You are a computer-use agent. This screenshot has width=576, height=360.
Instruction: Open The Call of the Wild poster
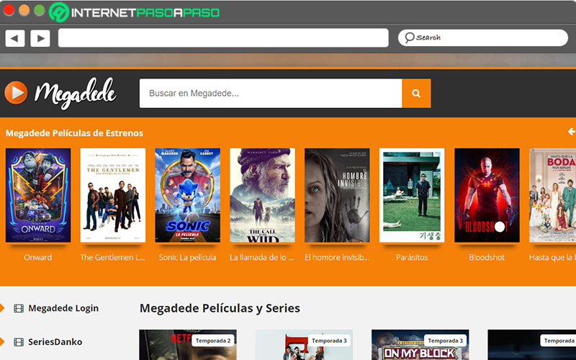[x=262, y=195]
